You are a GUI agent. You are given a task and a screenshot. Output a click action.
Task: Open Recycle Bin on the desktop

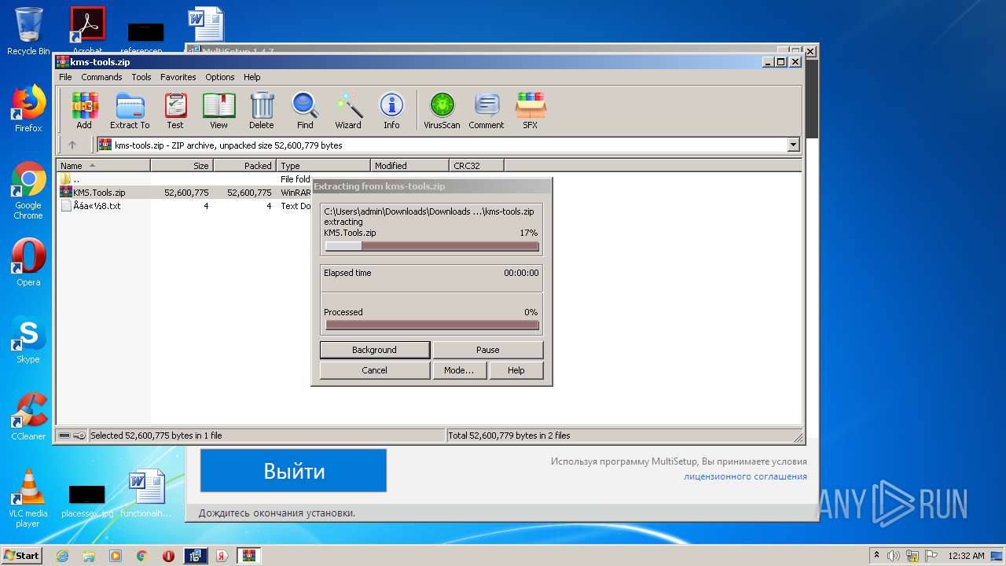click(28, 31)
